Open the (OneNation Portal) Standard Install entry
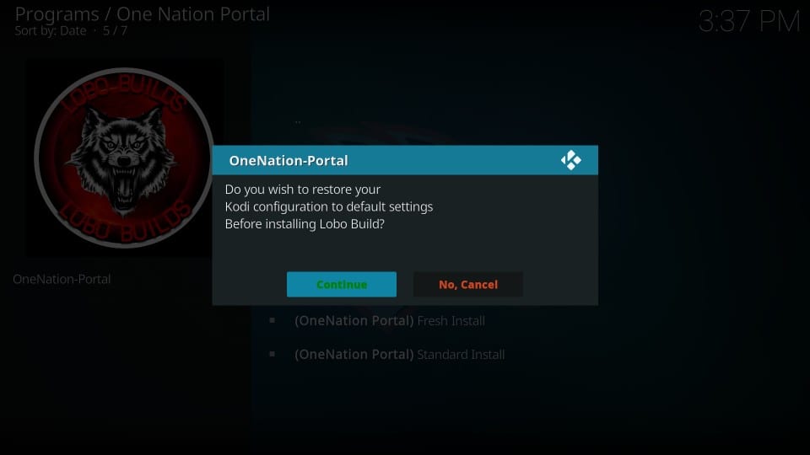 click(x=399, y=355)
